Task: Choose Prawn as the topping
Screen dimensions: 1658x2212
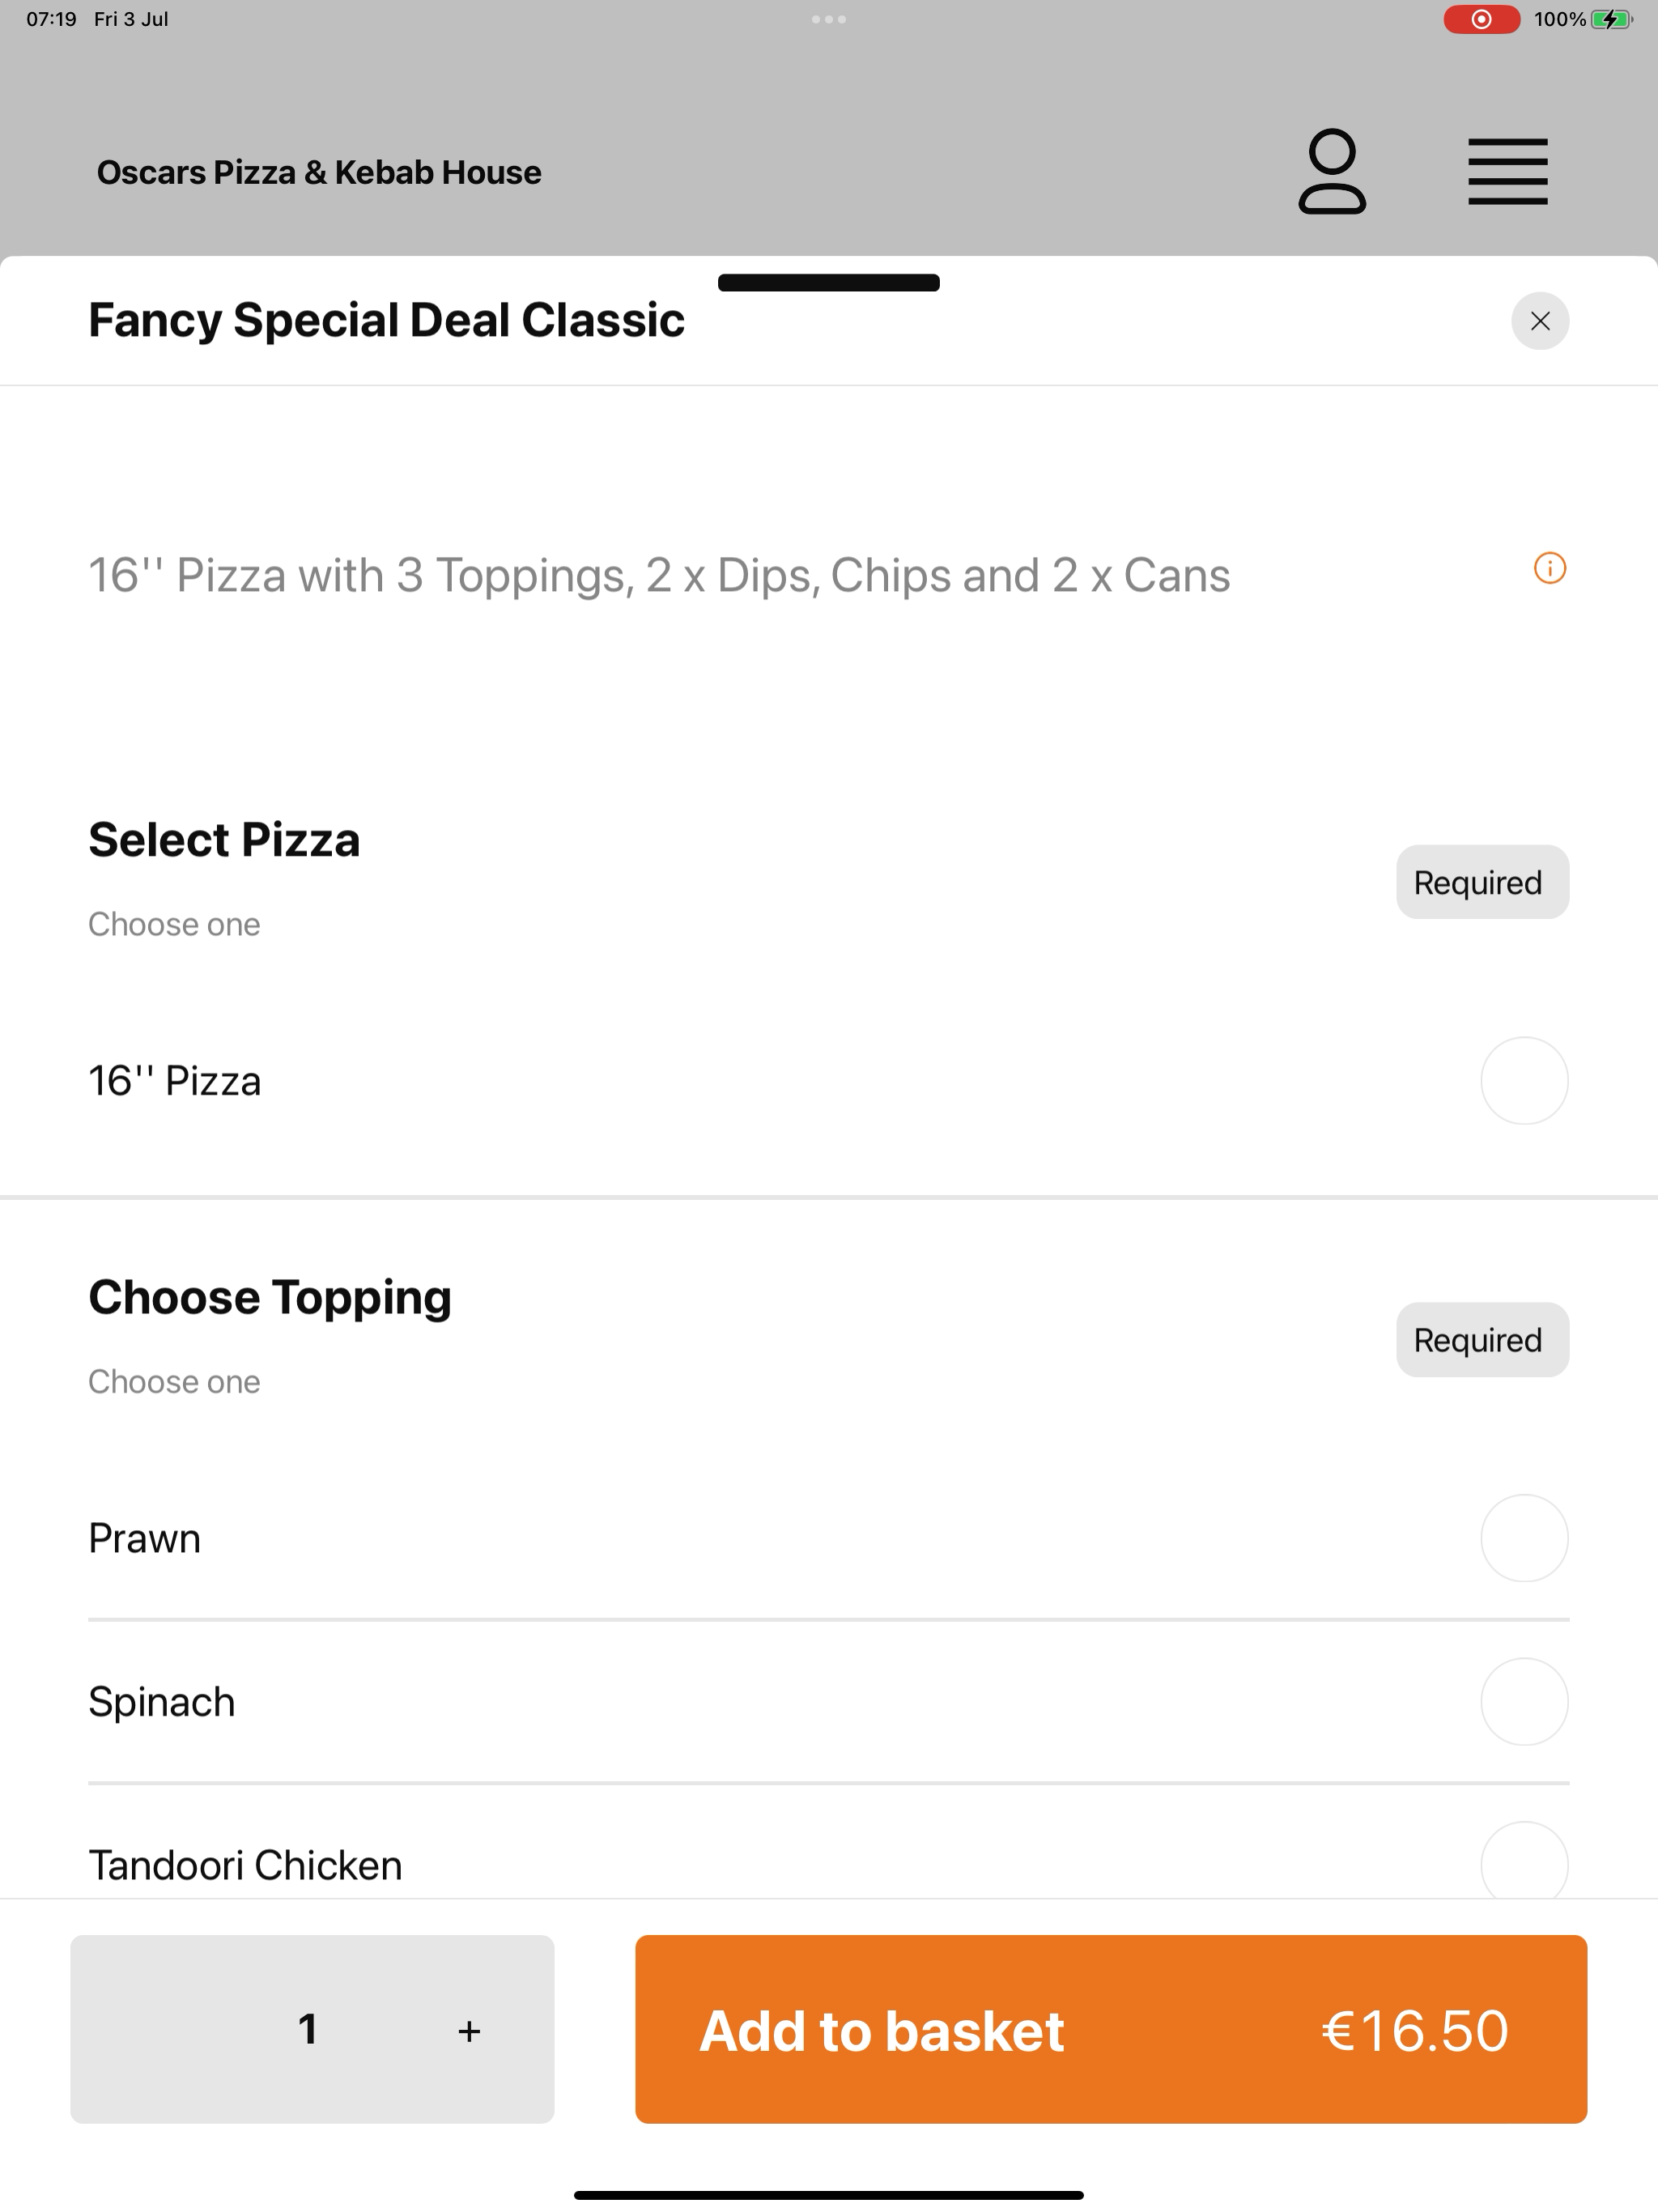Action: 1523,1538
